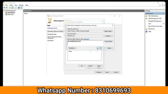Viewport: 168px width, 94px height.
Task: Click the forward arrow toolbar icon
Action: (x=7, y=8)
